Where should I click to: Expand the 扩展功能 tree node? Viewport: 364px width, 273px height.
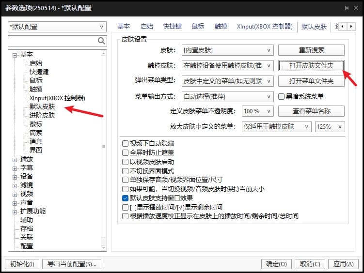click(15, 212)
